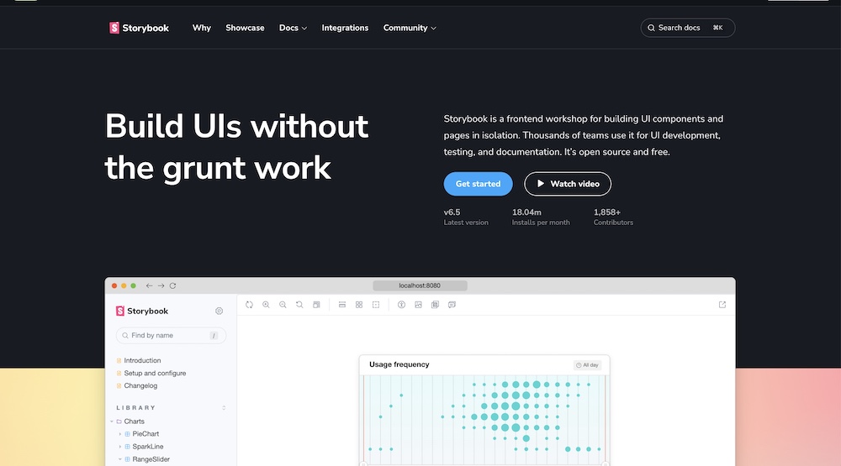
Task: Open the embedded Storybook settings gear
Action: coord(219,311)
